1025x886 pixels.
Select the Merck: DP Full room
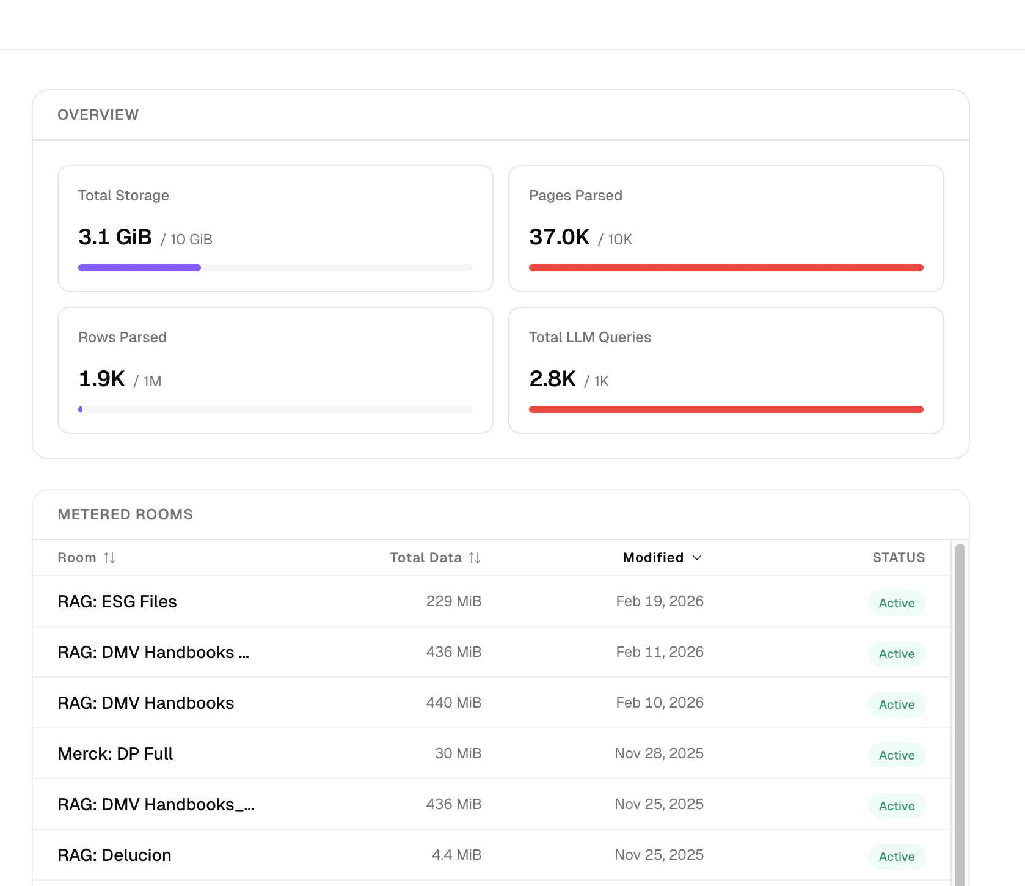pyautogui.click(x=115, y=753)
